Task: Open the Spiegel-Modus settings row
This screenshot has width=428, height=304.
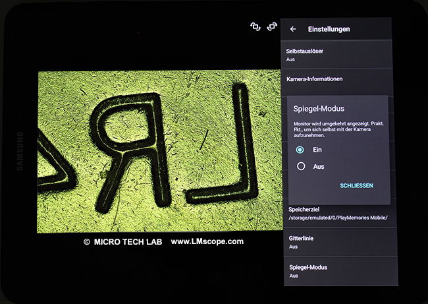Action: tap(341, 271)
